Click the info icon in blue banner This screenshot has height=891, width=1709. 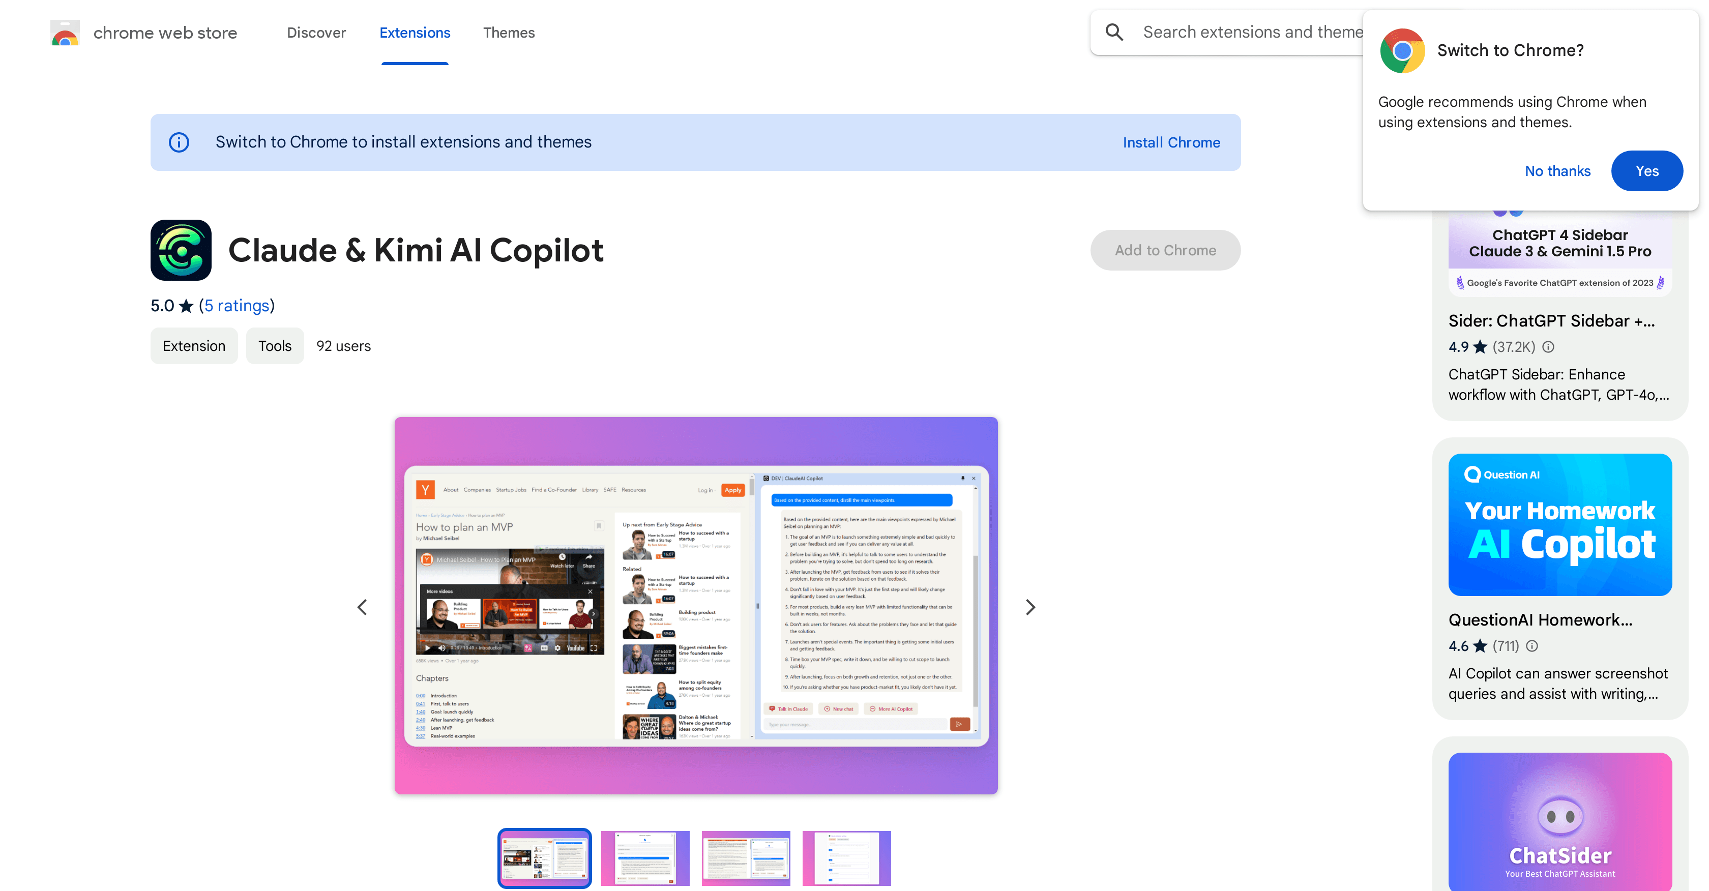(x=179, y=142)
